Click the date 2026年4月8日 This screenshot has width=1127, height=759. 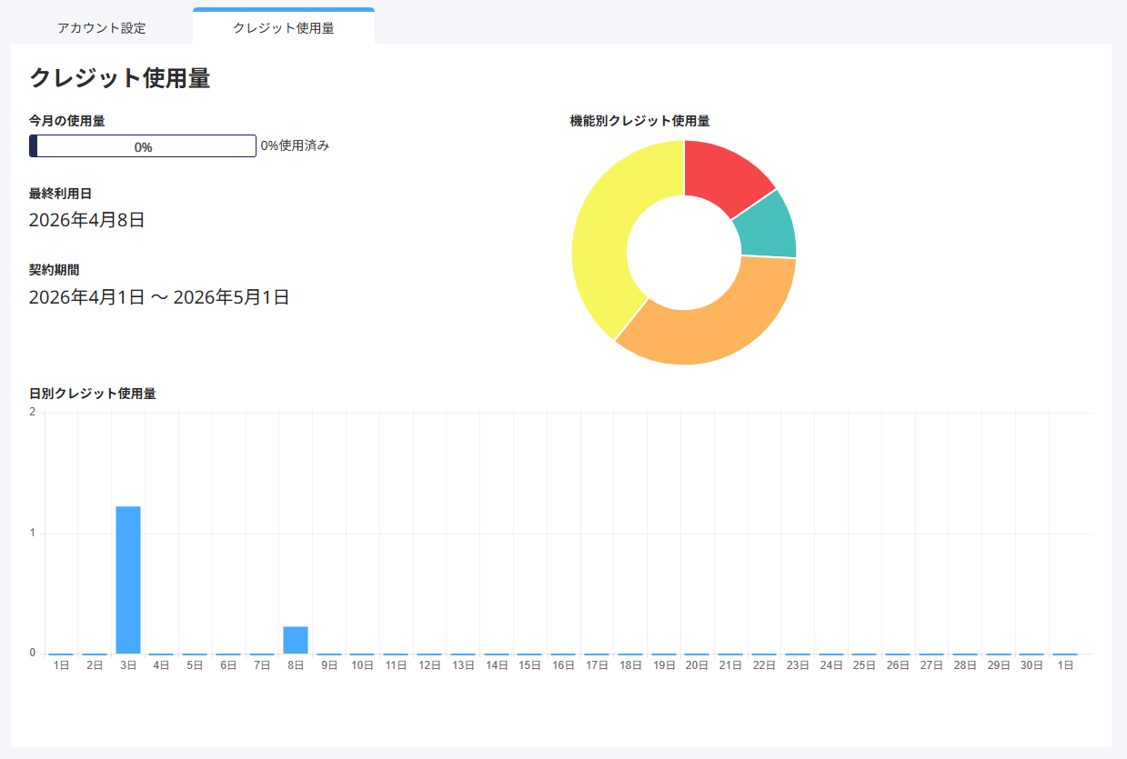(87, 220)
